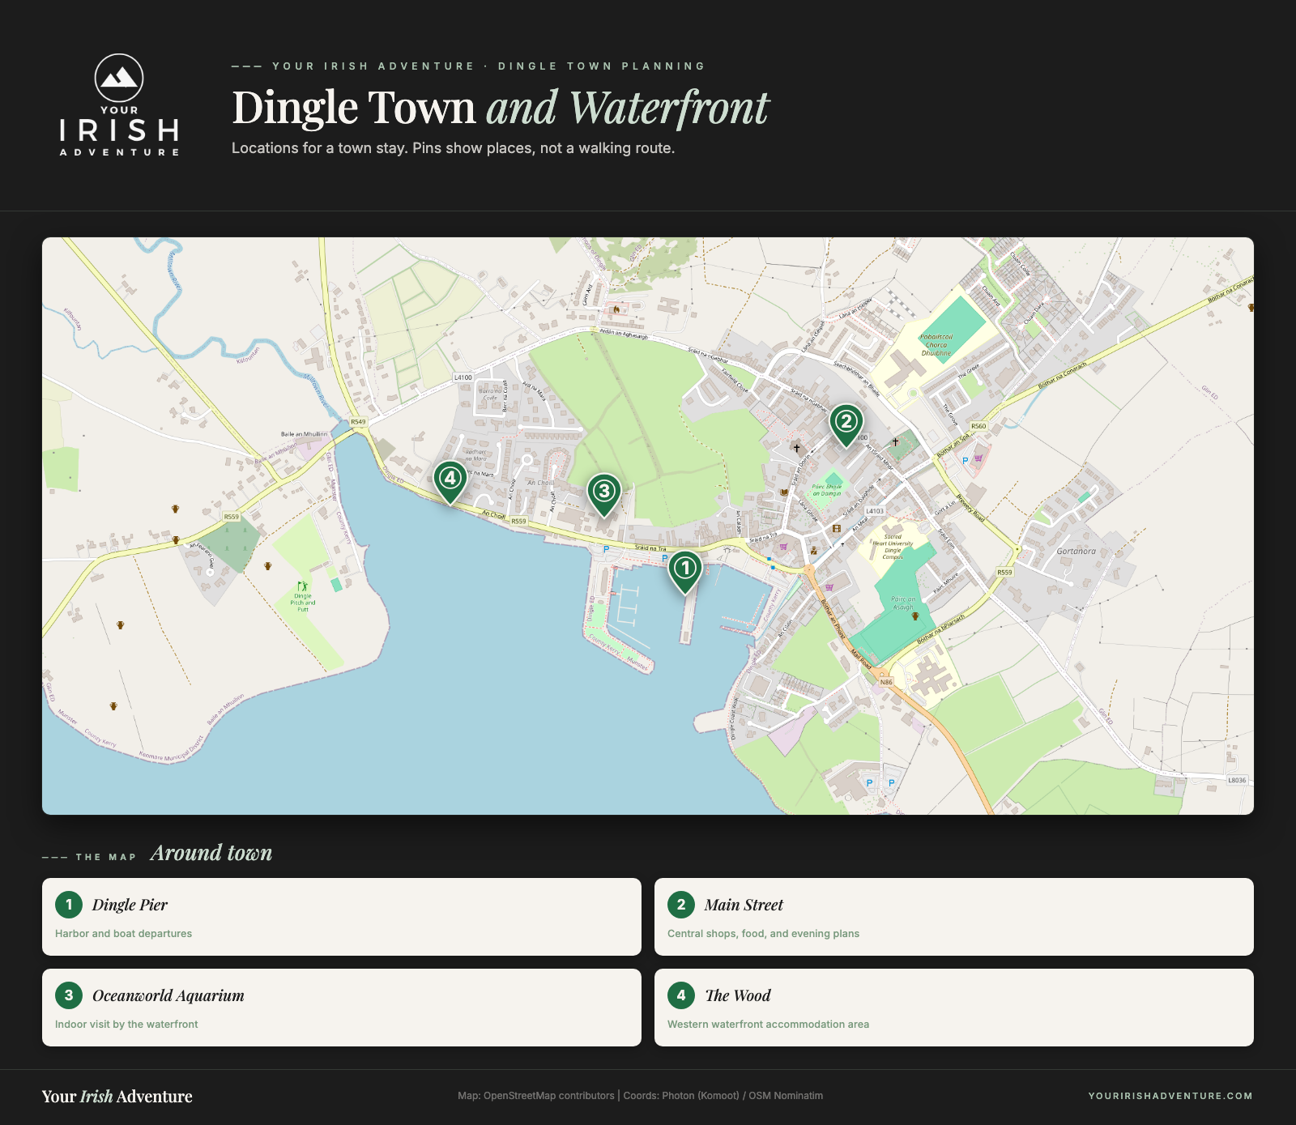Click the mountain logo icon above YOUR IRISH ADVENTURE

coord(119,78)
